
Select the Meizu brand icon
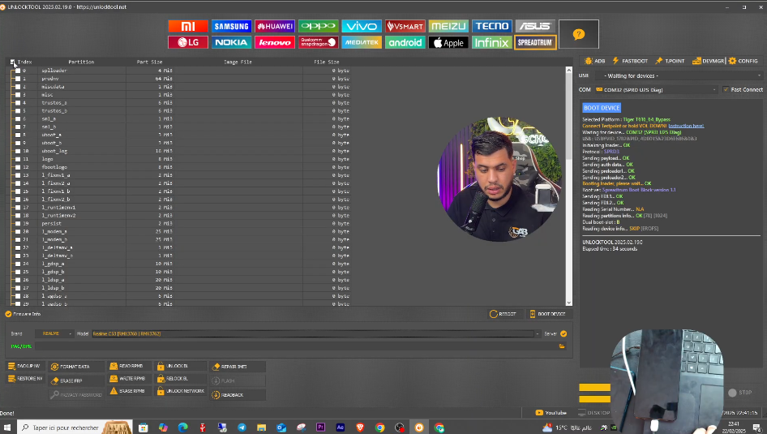(448, 26)
